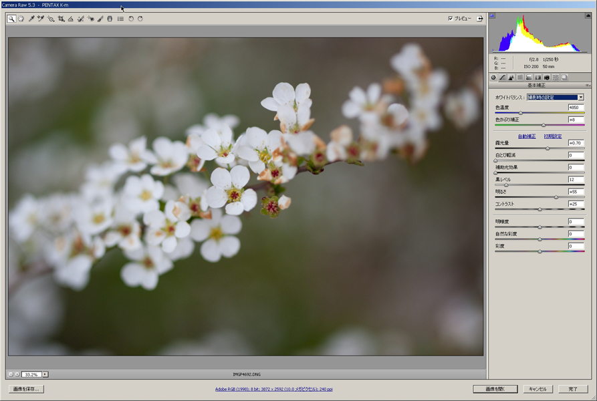Screen dimensions: 597x401
Task: Select the Zoom tool
Action: (11, 19)
